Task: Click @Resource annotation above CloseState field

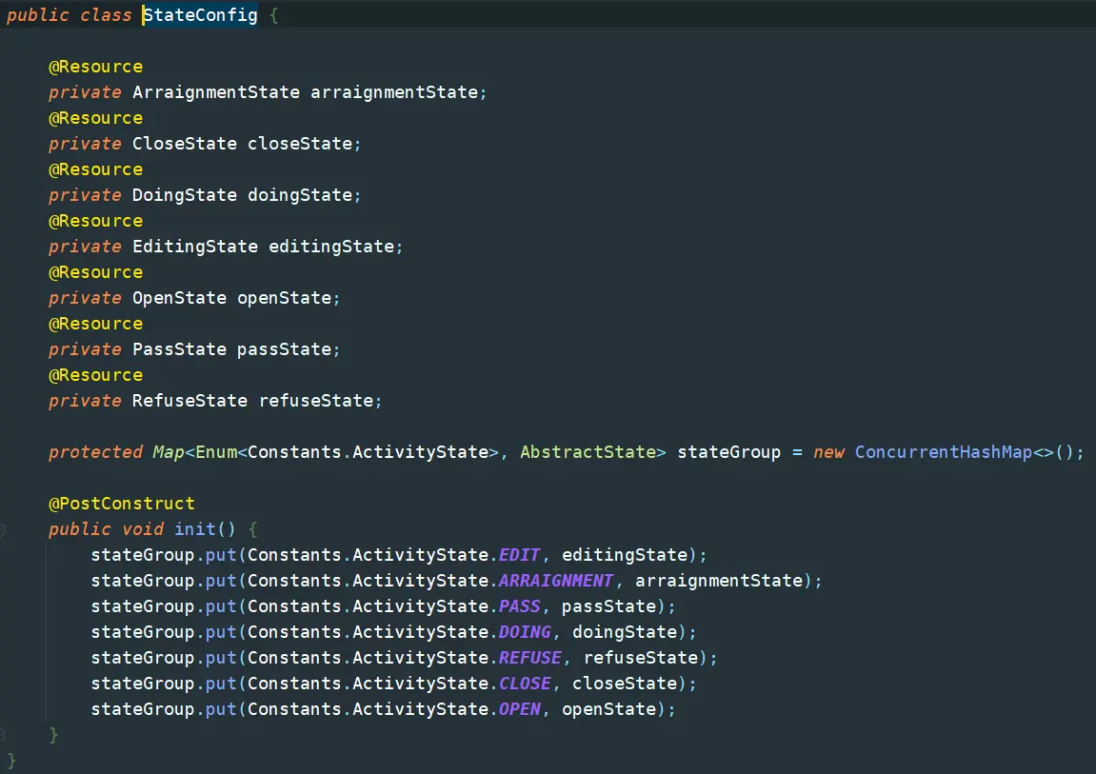Action: coord(95,118)
